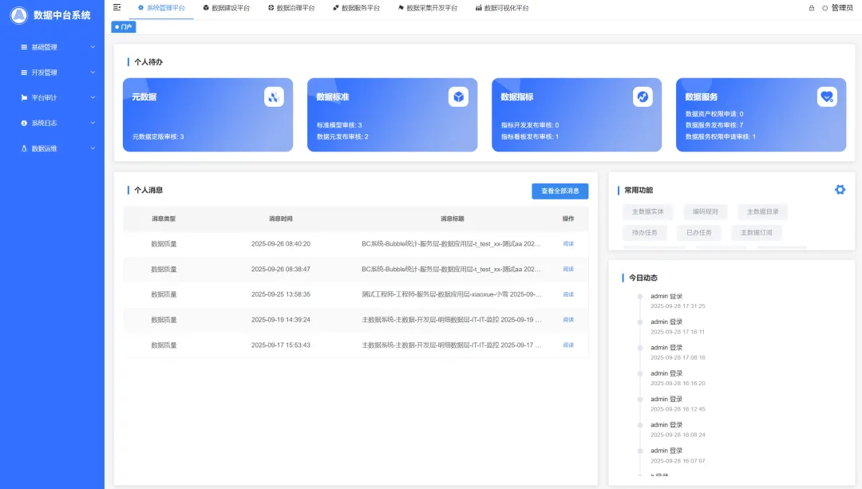Click 阅读 for the 2025-09-19 14:39:24 message
Viewport: 862px width, 489px height.
[568, 320]
